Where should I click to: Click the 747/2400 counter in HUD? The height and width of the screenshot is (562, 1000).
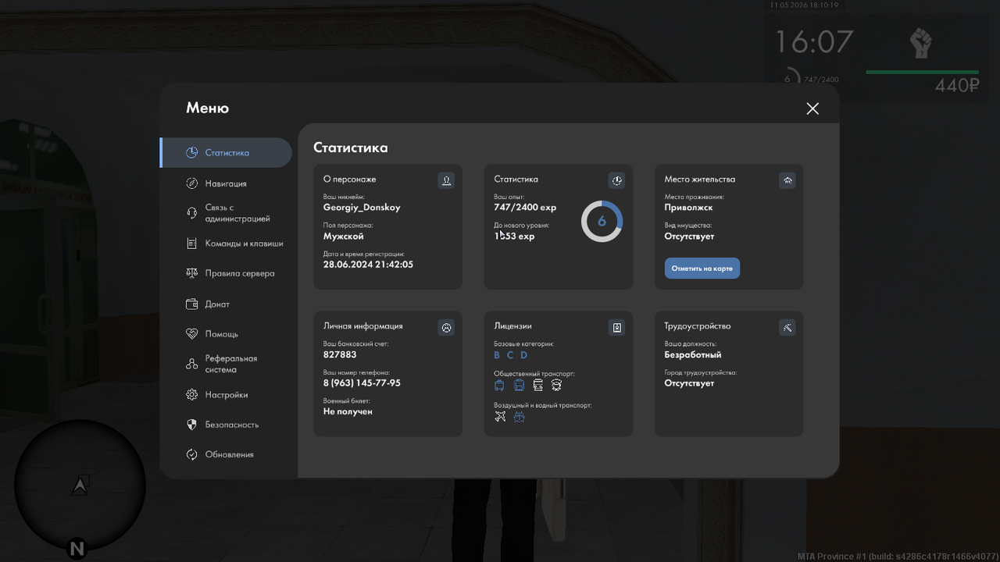pos(821,80)
